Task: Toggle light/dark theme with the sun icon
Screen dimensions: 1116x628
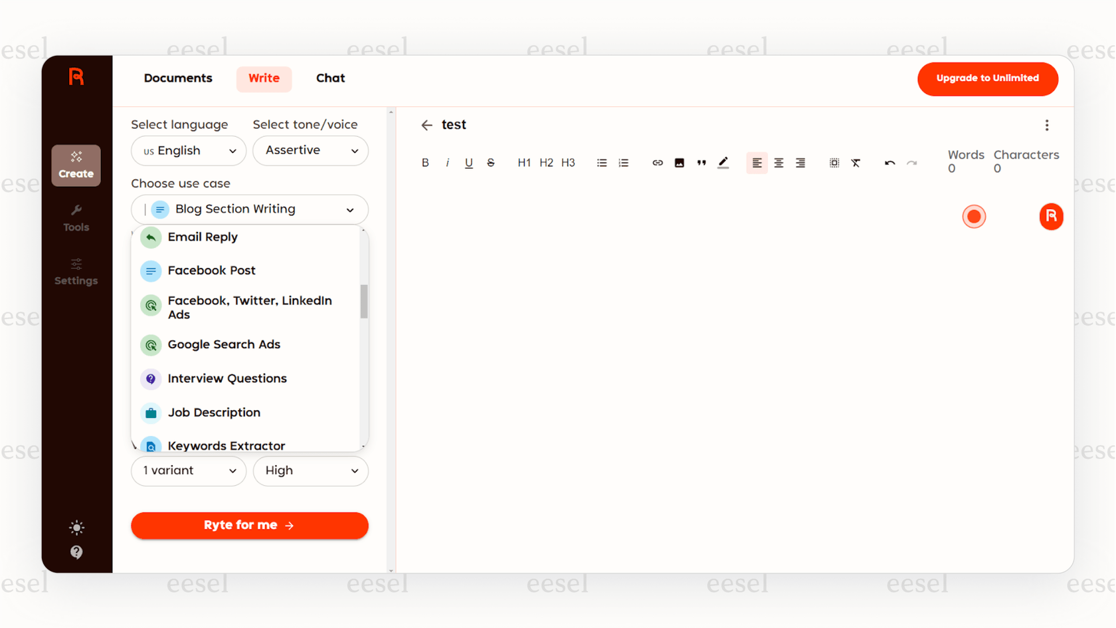Action: click(76, 527)
